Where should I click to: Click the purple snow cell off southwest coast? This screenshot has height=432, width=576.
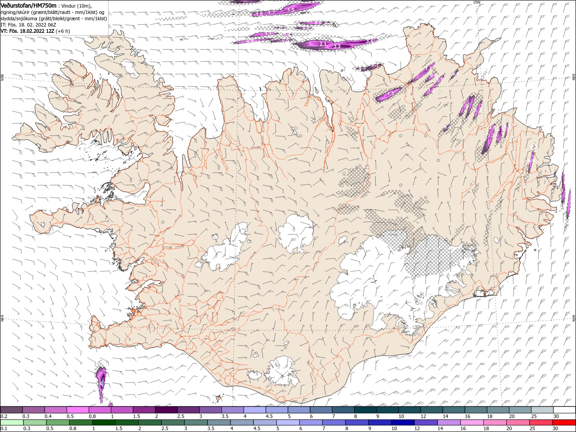point(102,383)
